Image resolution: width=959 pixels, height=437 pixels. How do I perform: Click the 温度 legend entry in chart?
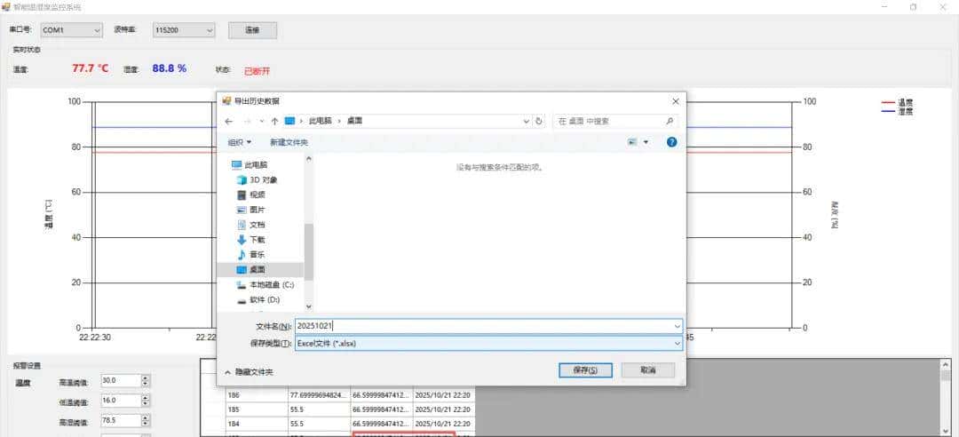[x=897, y=103]
